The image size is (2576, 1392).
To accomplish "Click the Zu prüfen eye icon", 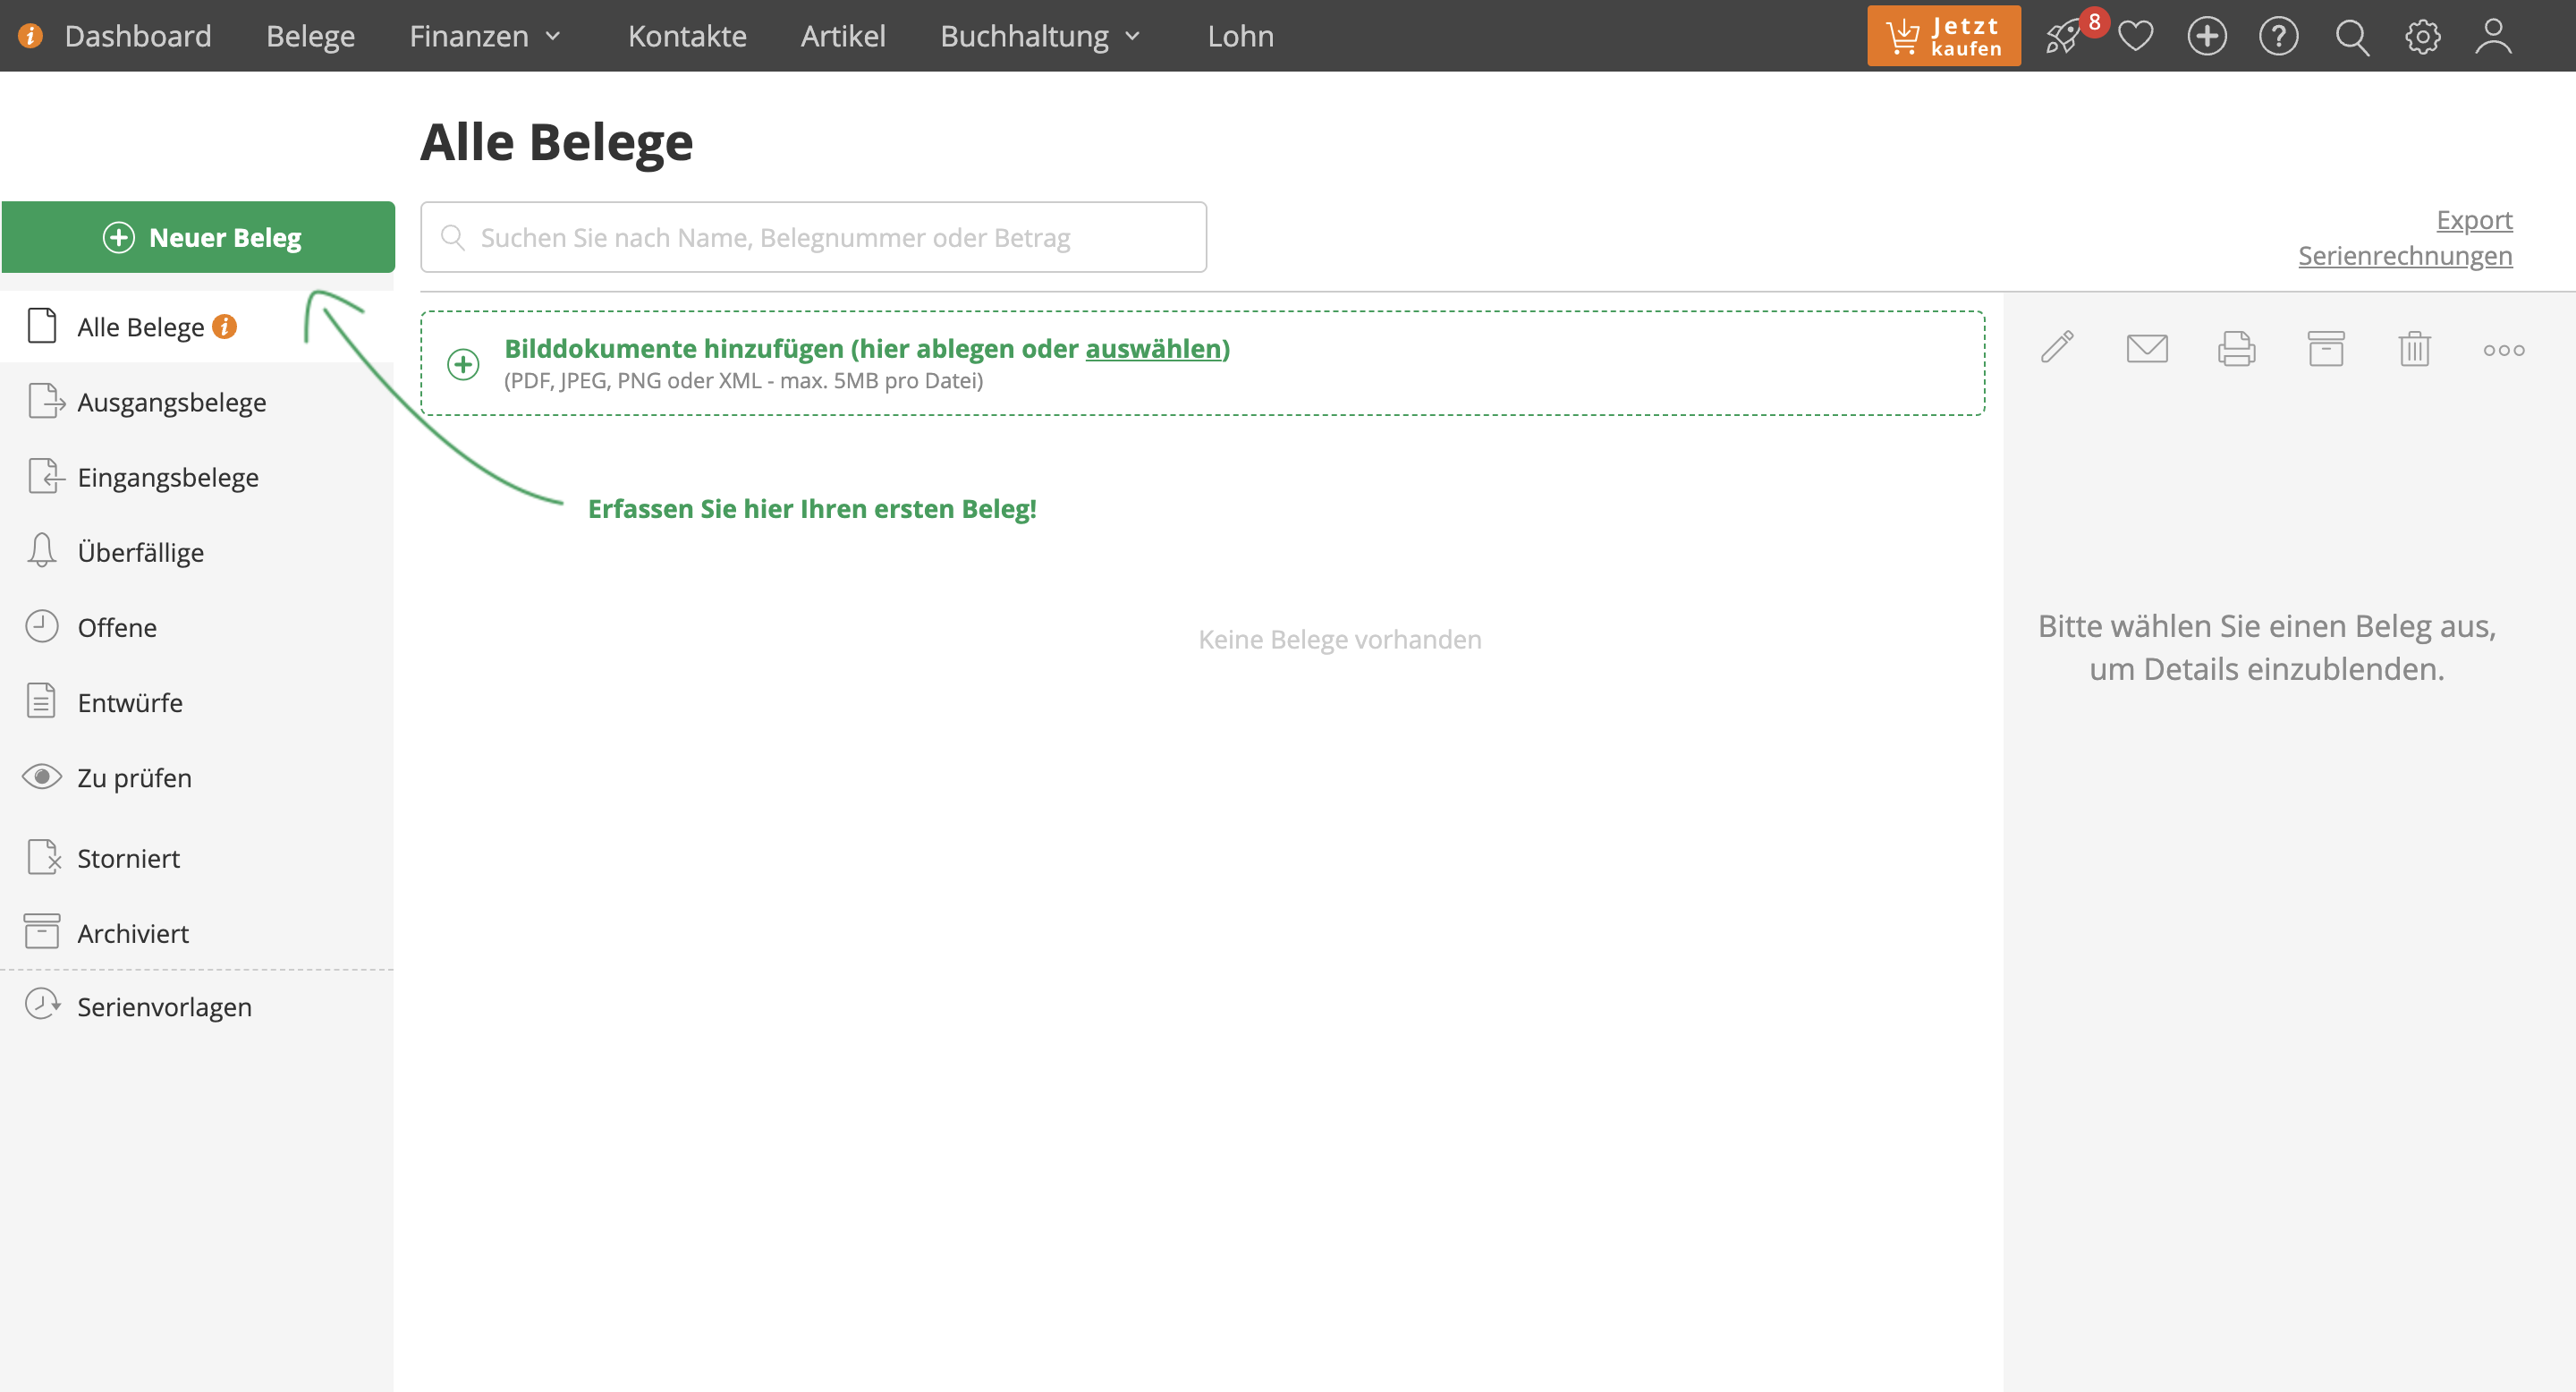I will coord(41,777).
